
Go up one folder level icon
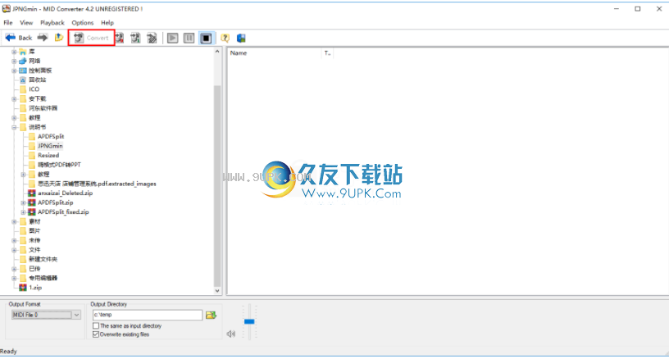(59, 38)
